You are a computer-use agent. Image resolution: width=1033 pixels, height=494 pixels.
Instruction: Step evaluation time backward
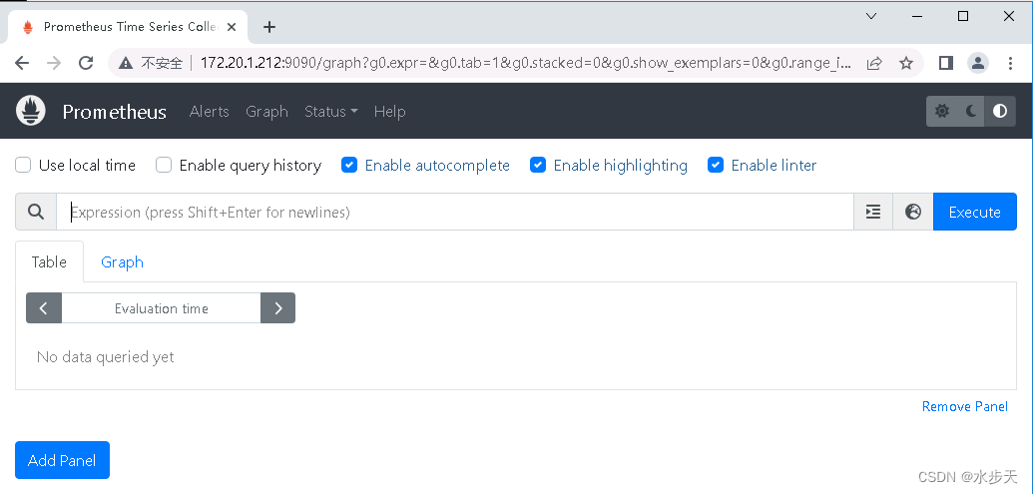(44, 308)
